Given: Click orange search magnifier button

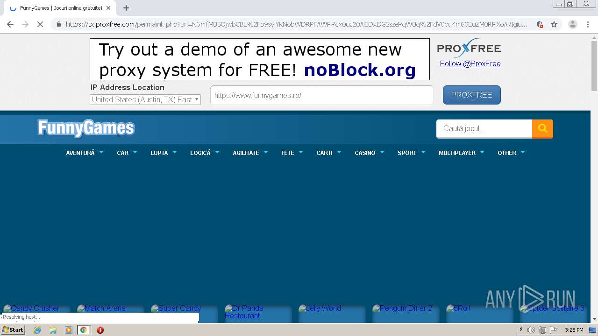Looking at the screenshot, I should (x=542, y=129).
